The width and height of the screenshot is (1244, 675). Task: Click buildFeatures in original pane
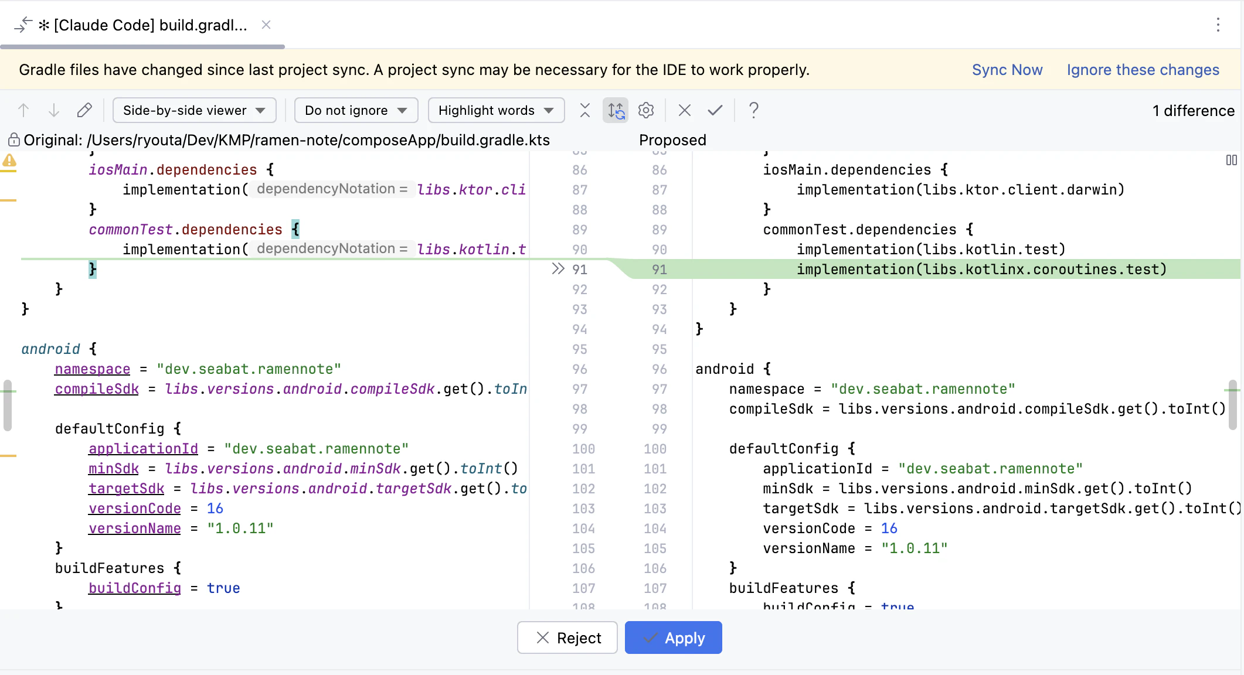click(x=110, y=568)
